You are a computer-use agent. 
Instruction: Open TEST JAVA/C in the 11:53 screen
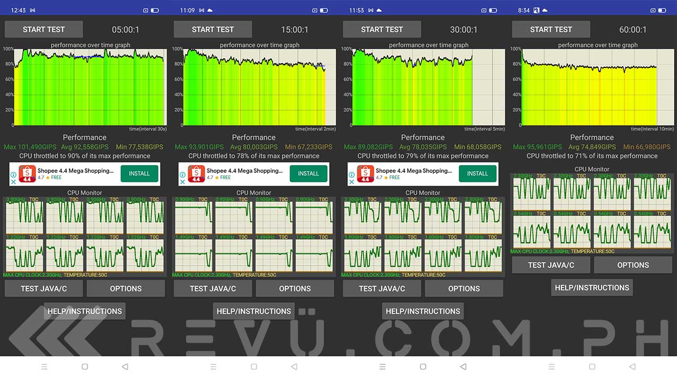coord(382,288)
